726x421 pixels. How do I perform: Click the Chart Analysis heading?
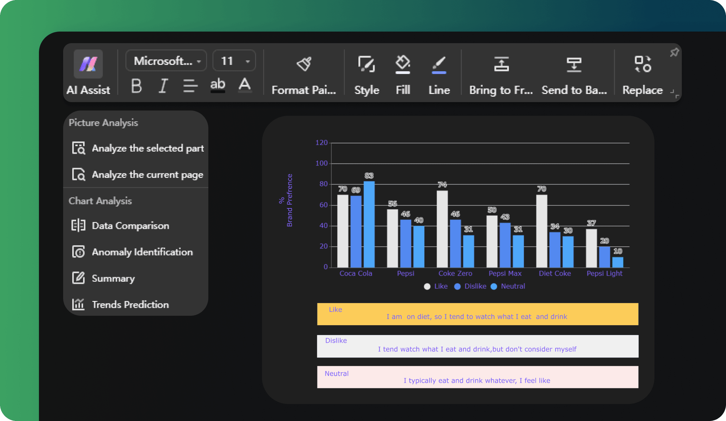[x=100, y=201]
